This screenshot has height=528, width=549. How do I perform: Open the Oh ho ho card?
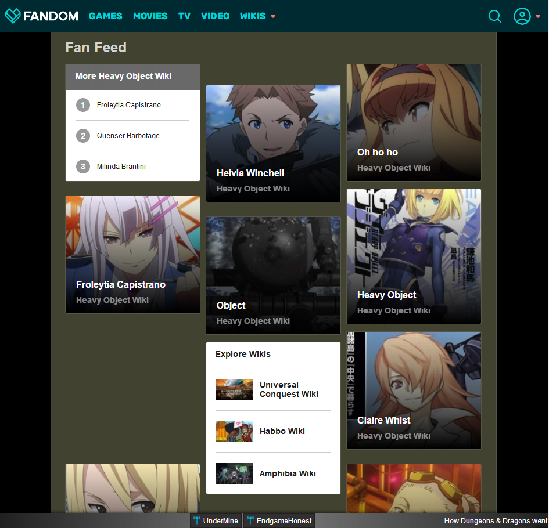click(x=414, y=123)
